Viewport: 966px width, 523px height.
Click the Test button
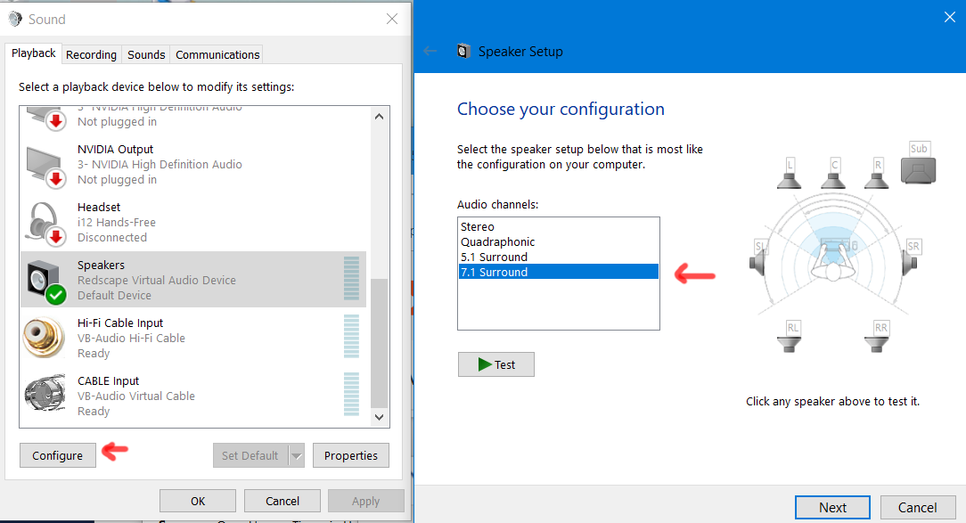(x=496, y=364)
